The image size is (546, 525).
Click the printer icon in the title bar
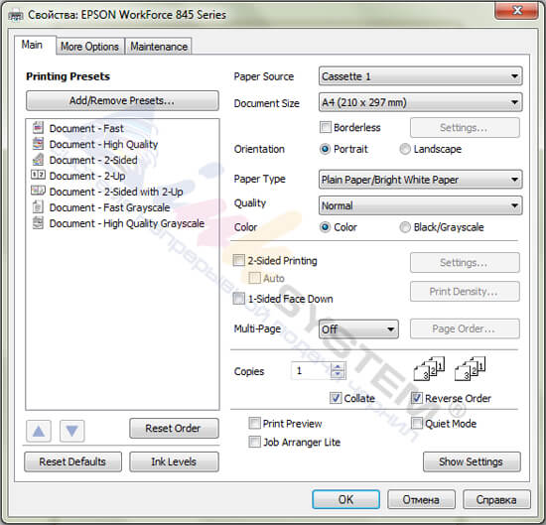tap(16, 15)
